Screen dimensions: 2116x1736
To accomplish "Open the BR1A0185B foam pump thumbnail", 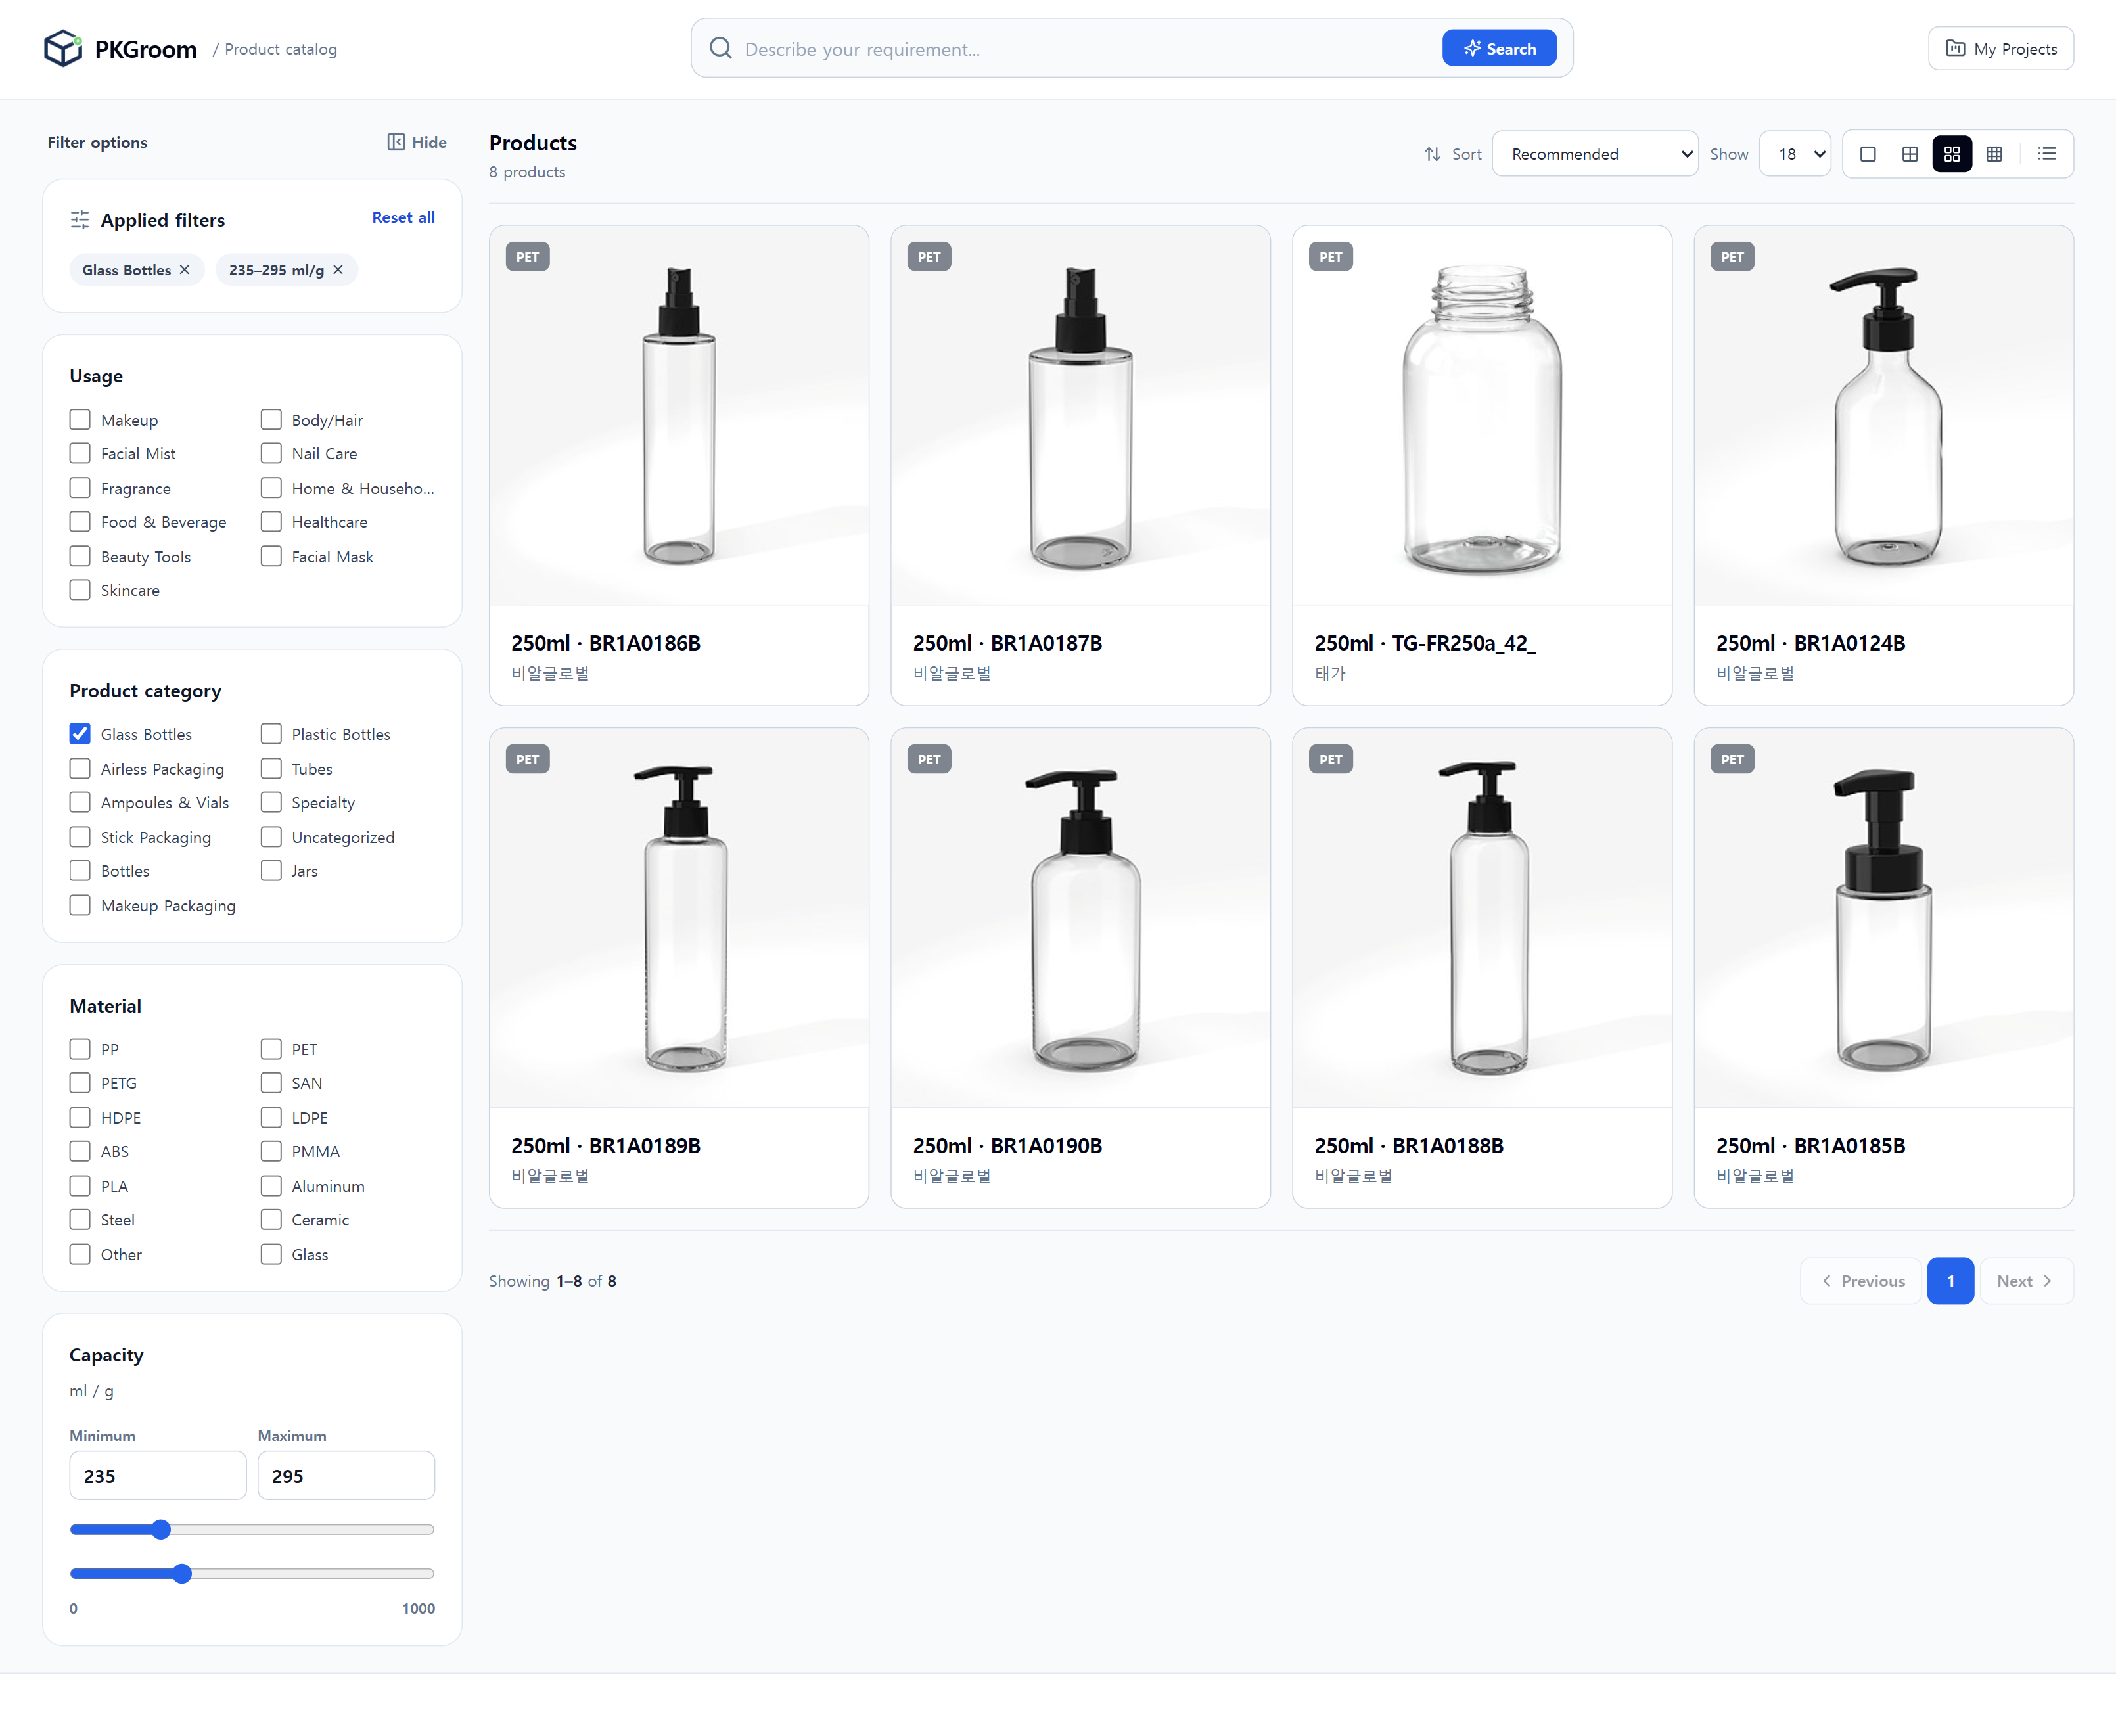I will click(x=1884, y=917).
